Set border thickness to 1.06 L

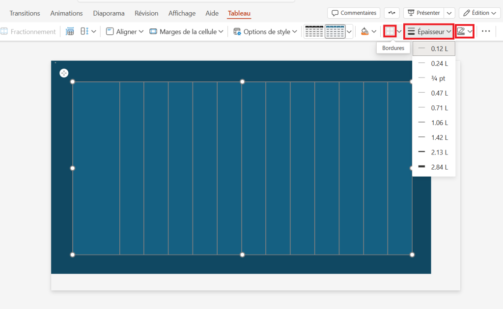click(434, 123)
